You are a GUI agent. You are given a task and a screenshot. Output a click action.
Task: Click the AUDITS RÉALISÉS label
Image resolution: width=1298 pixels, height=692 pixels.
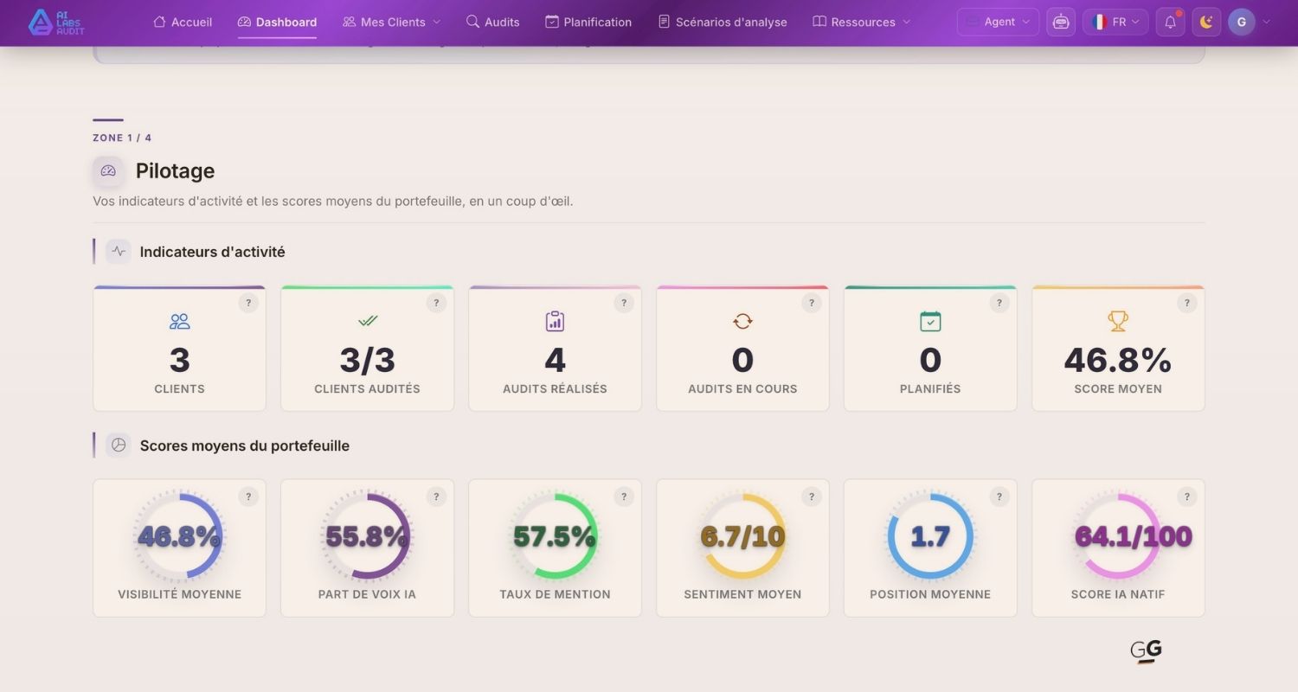point(555,389)
